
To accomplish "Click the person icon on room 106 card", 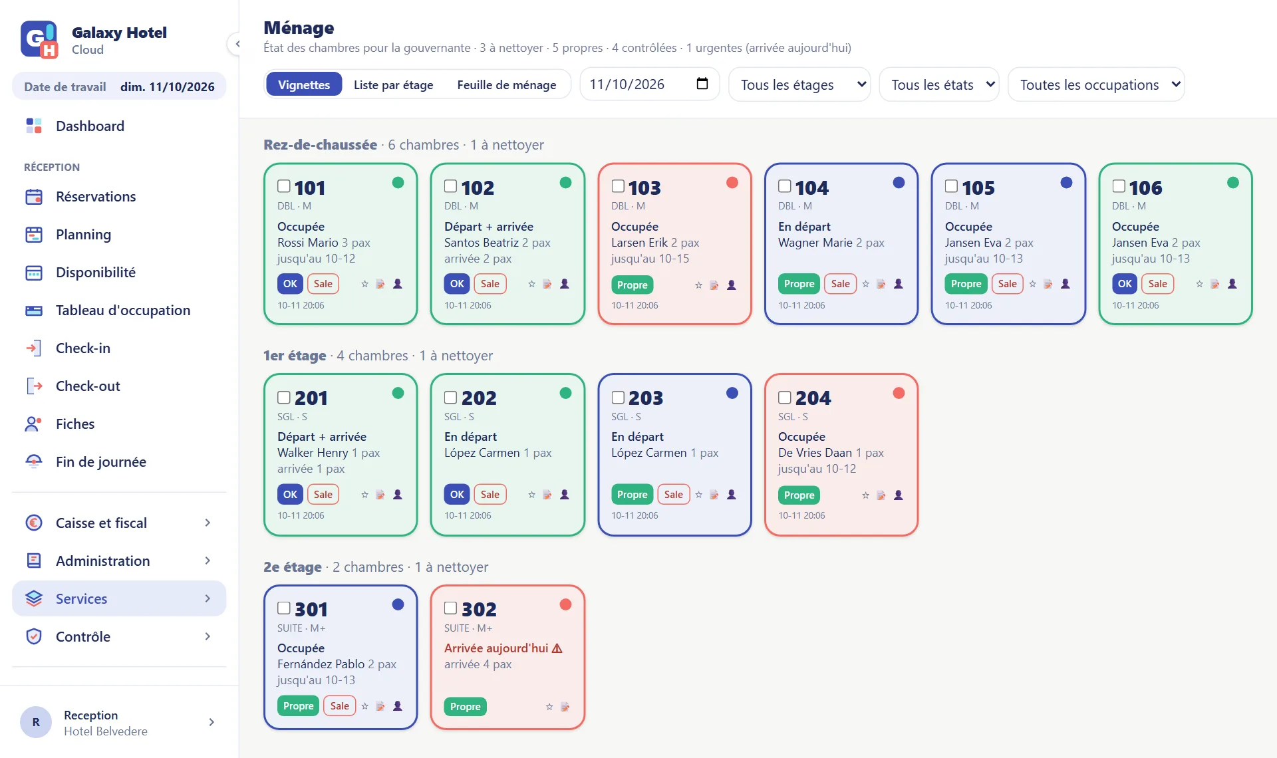I will point(1232,284).
